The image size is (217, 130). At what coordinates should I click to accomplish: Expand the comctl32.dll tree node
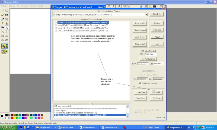[56, 22]
